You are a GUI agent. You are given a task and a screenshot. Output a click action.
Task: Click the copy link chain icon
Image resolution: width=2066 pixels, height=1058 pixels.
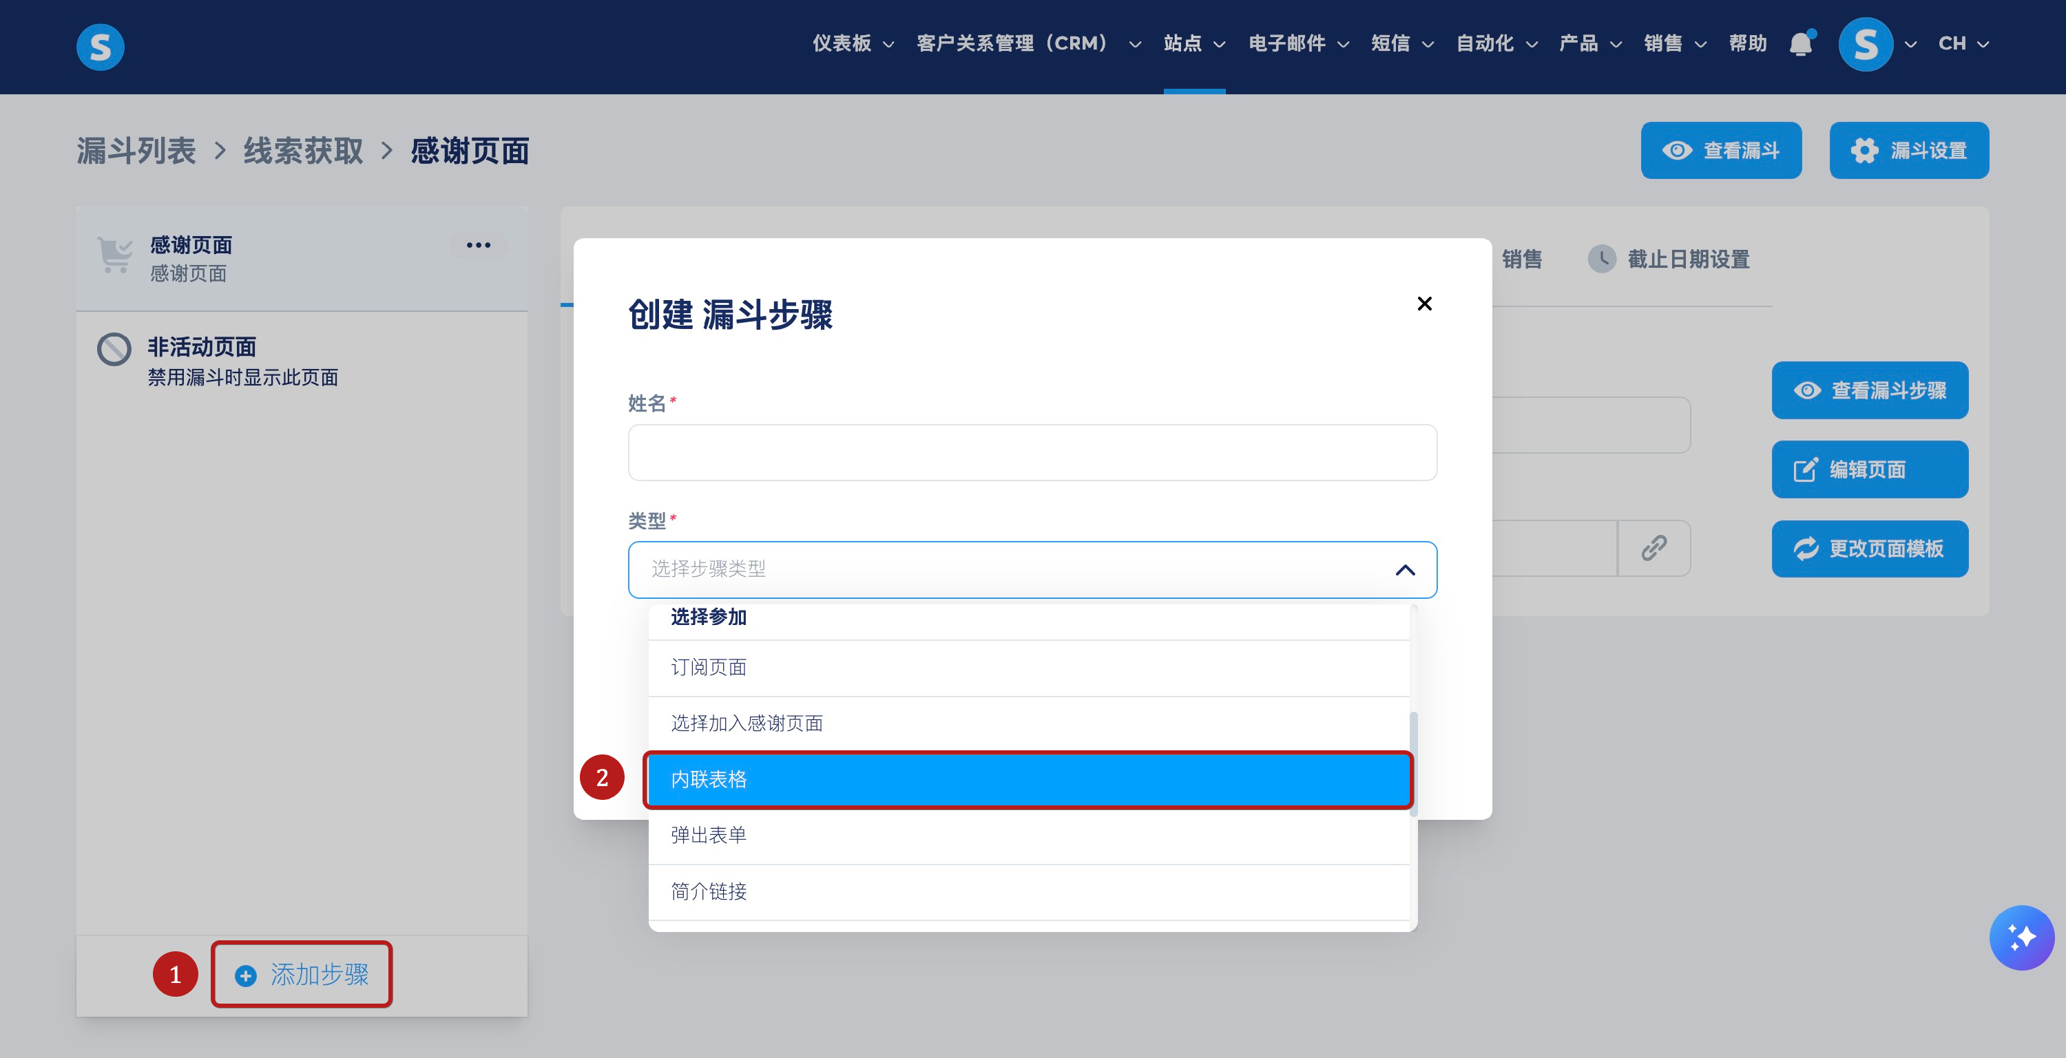tap(1653, 548)
